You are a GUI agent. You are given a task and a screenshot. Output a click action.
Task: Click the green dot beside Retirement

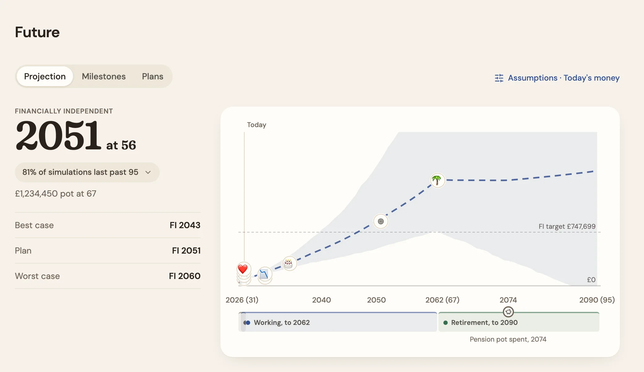(x=446, y=323)
